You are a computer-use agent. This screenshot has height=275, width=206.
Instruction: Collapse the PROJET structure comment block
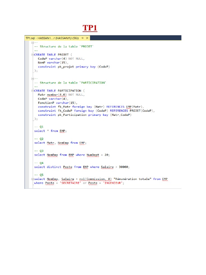[x=32, y=43]
